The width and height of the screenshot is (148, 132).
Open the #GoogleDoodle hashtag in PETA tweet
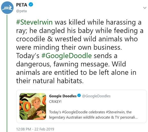(x=66, y=56)
